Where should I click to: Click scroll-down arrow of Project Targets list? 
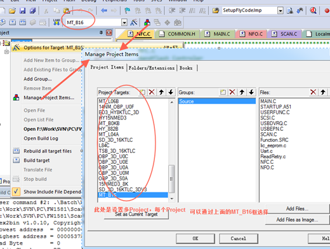pyautogui.click(x=172, y=199)
